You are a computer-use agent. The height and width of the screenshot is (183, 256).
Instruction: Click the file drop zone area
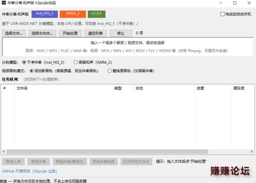pyautogui.click(x=127, y=47)
